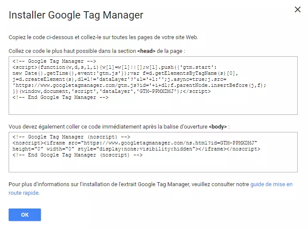Click the bold <body> label in instructions

(x=218, y=127)
